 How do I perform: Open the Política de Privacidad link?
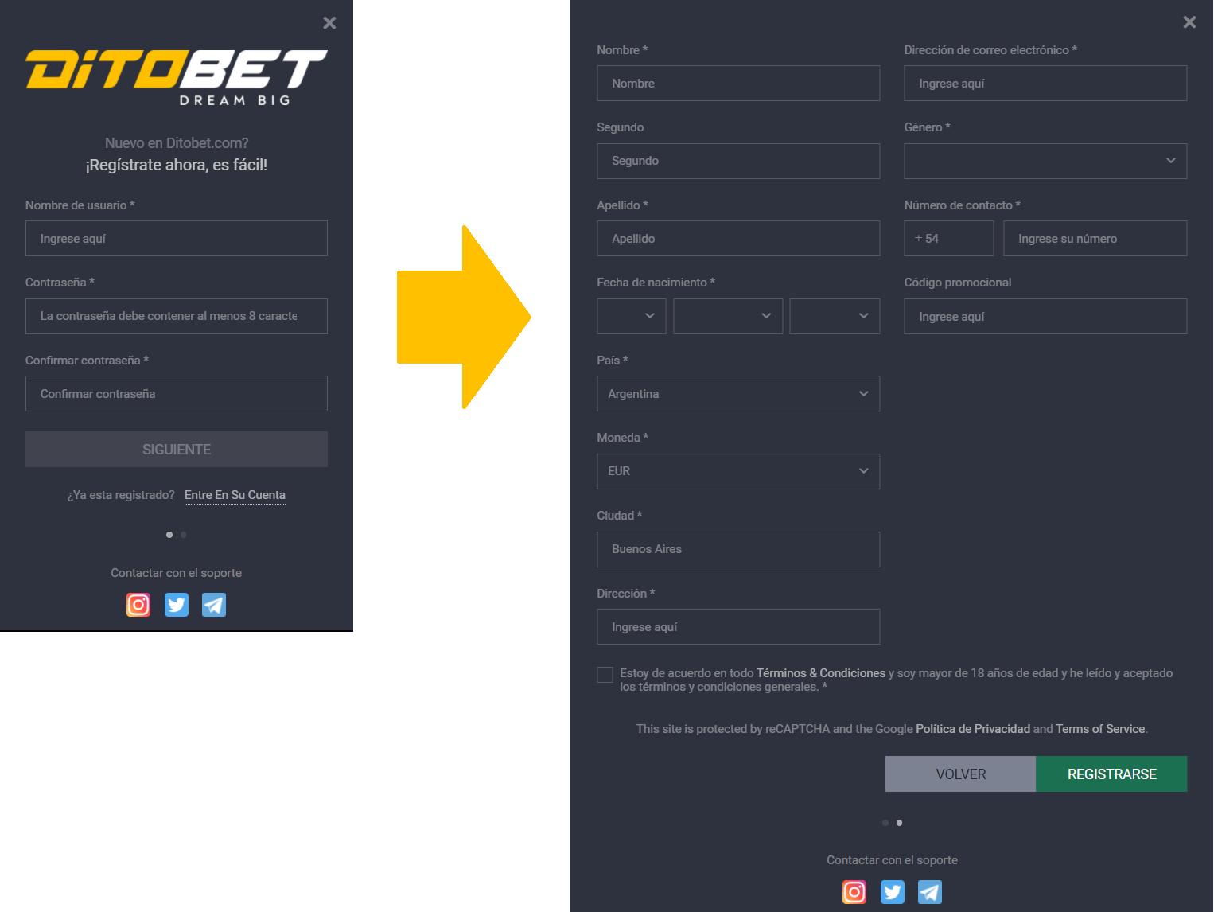(x=973, y=729)
